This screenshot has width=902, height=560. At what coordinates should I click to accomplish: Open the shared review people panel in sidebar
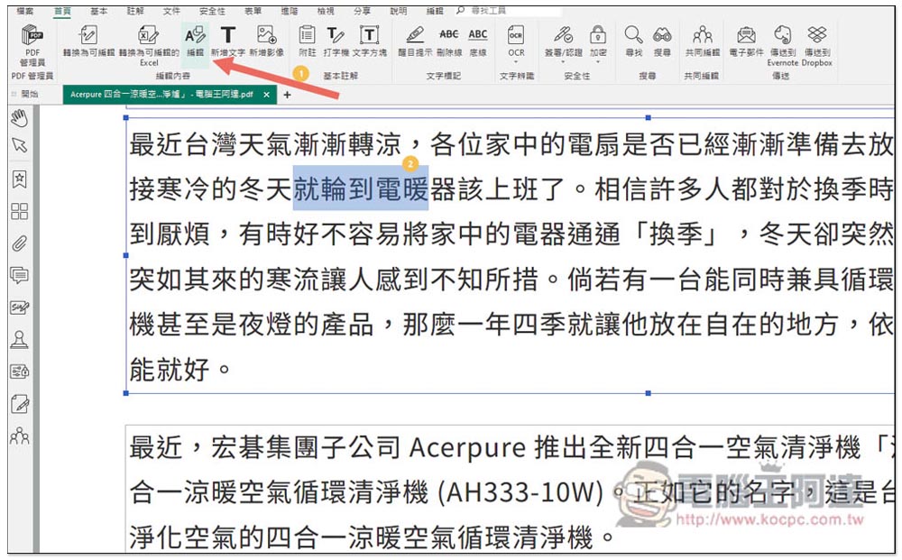click(20, 436)
